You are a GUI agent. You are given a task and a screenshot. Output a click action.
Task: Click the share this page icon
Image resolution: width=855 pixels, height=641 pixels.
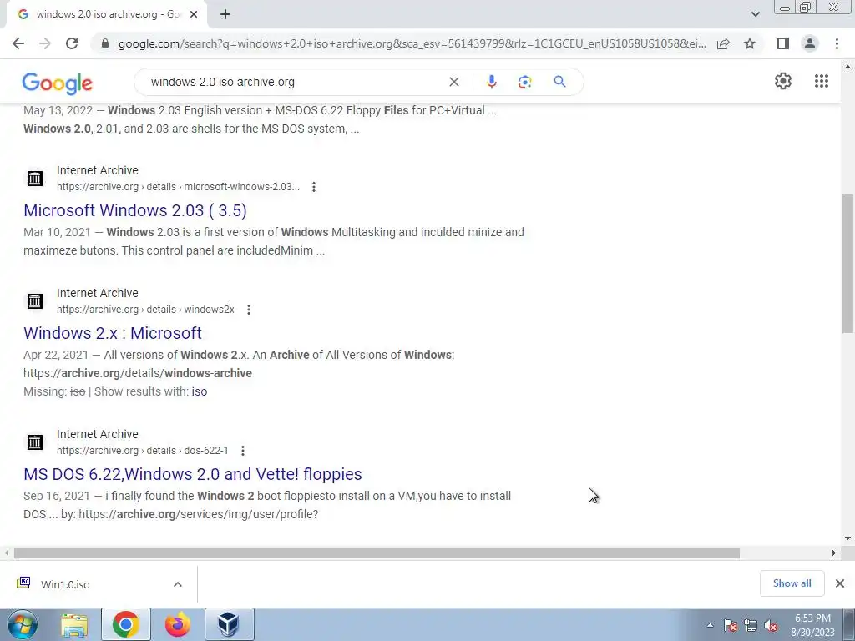(723, 43)
